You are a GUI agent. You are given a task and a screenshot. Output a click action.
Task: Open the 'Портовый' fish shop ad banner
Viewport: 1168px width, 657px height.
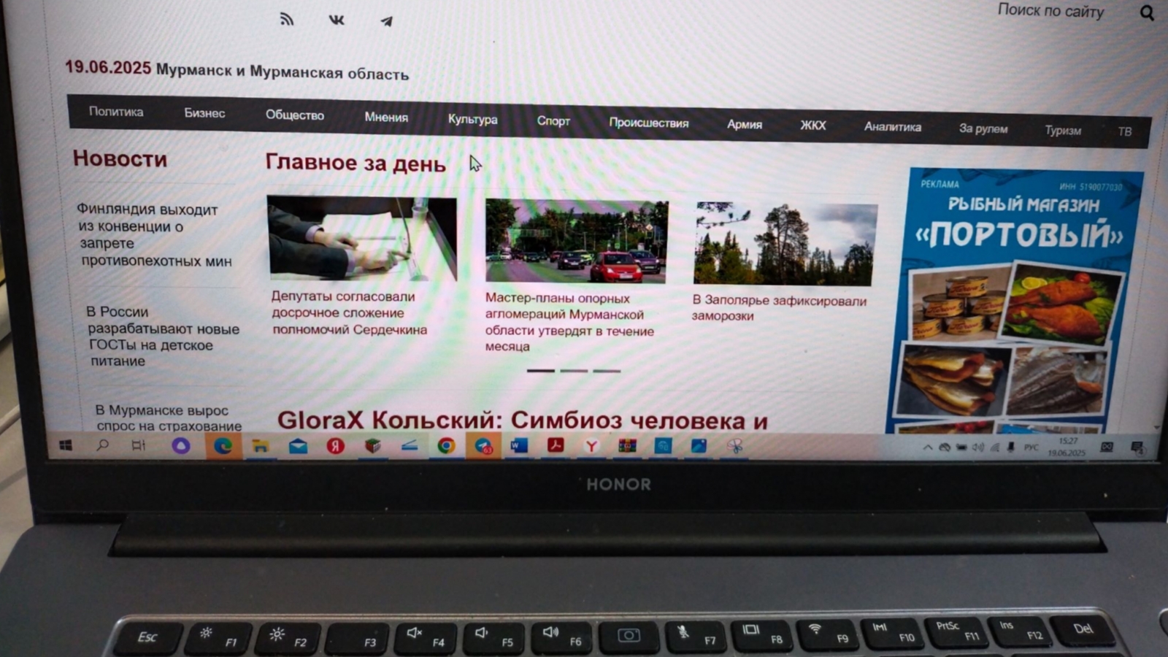point(1016,301)
